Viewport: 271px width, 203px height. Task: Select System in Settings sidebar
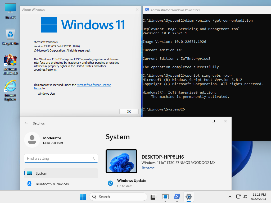[x=61, y=173]
